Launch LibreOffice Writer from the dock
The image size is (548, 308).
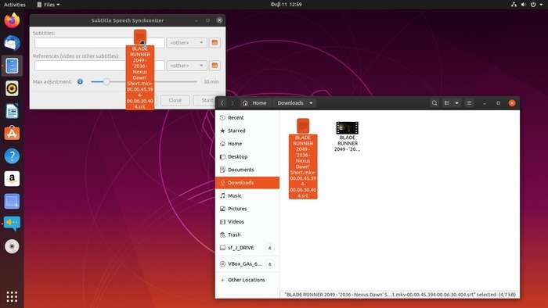[x=12, y=111]
